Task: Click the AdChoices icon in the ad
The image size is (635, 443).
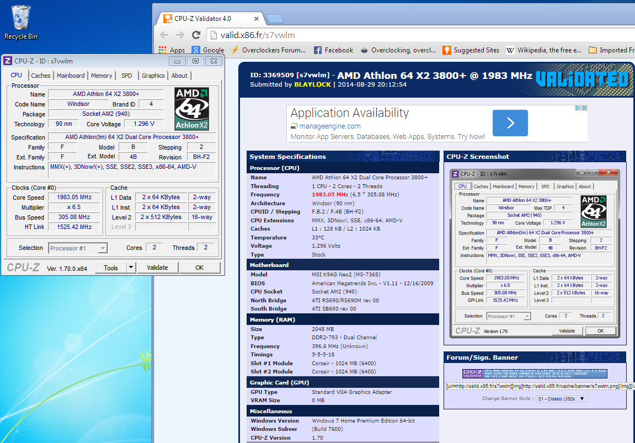Action: pos(578,108)
